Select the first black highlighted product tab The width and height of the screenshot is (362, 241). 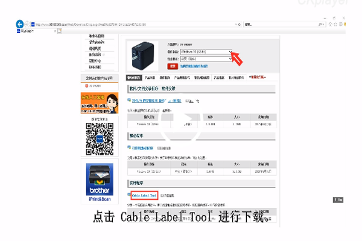point(133,78)
